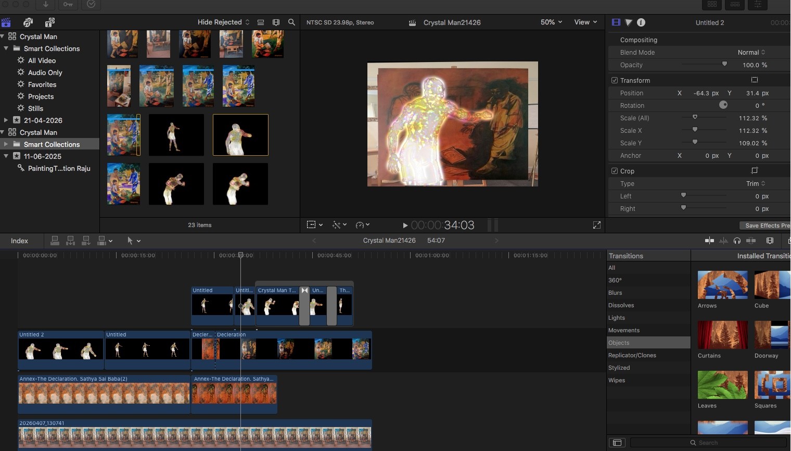791x451 pixels.
Task: Connect clip to primary storyline icon
Action: (55, 241)
